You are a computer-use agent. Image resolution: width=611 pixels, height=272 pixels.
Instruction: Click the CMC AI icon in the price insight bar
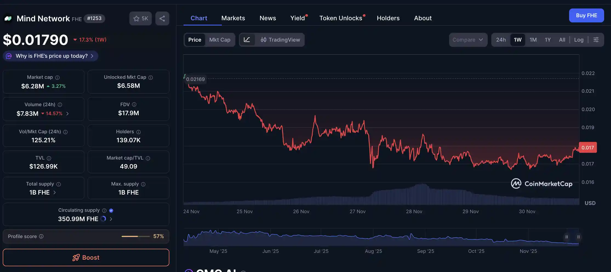pos(8,56)
